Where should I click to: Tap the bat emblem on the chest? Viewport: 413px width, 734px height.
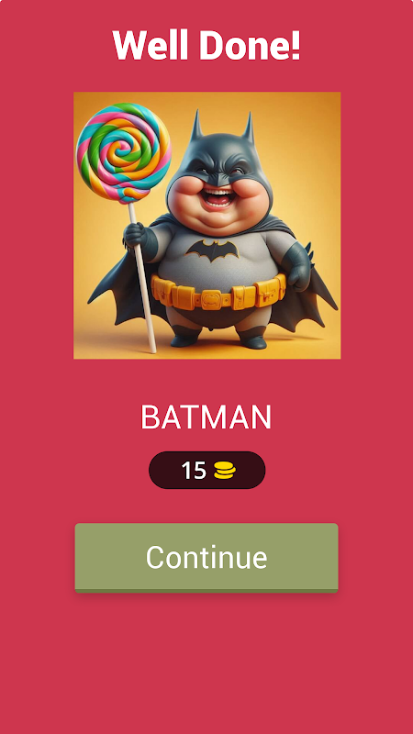212,250
